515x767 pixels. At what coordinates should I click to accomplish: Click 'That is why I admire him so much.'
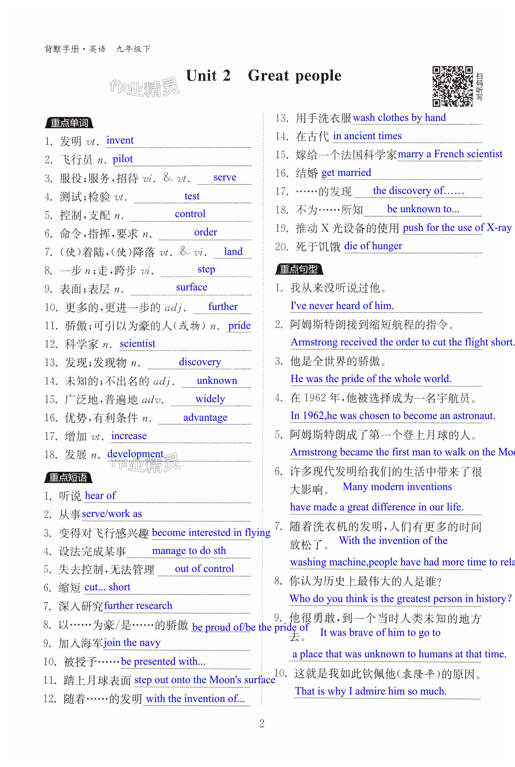(371, 691)
